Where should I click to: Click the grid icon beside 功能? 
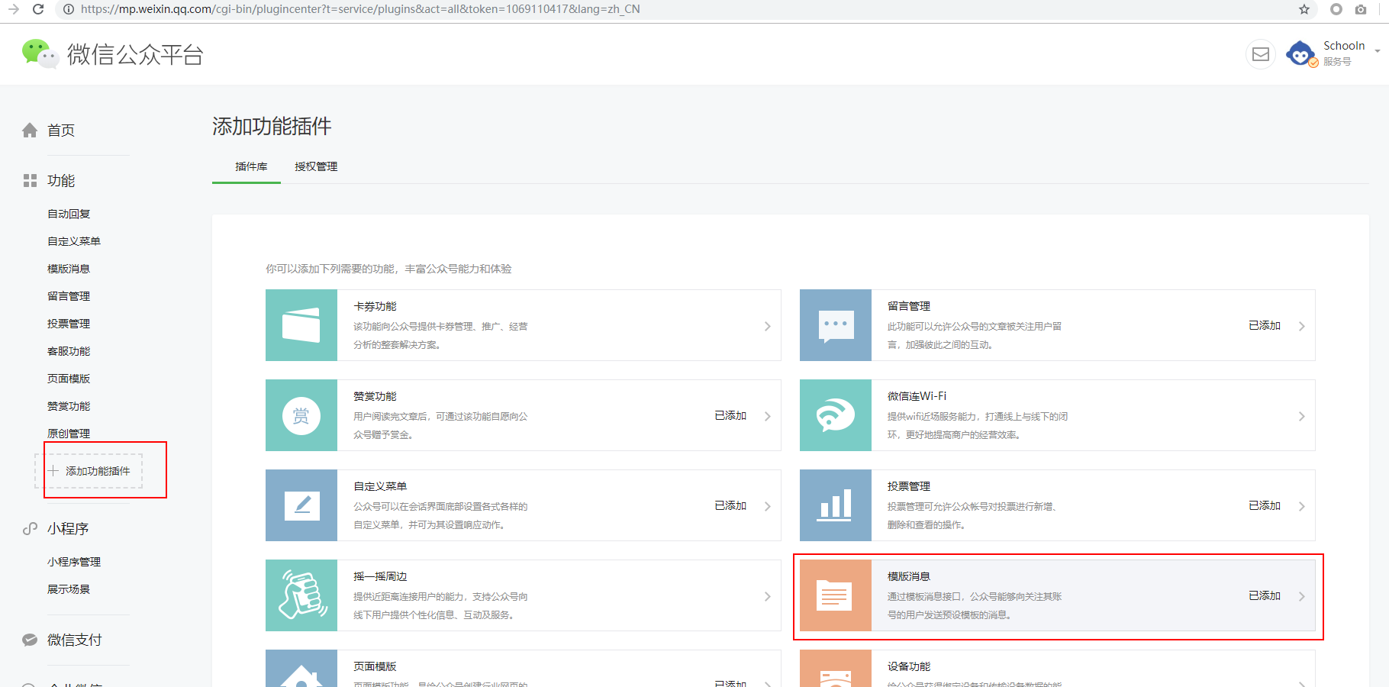30,181
